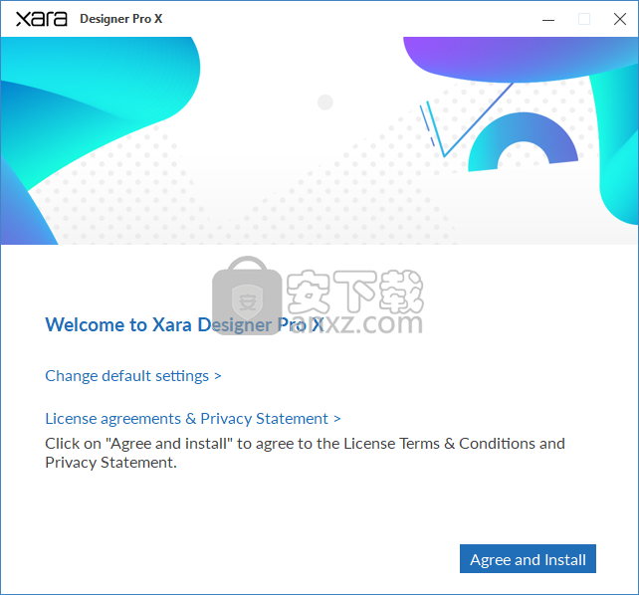639x595 pixels.
Task: Click the teal semicircle arch graphic
Action: pyautogui.click(x=523, y=138)
